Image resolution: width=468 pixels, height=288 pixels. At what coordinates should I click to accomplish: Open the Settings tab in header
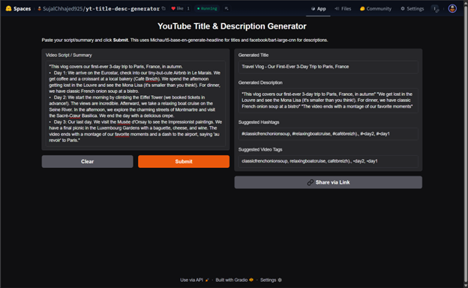(412, 9)
